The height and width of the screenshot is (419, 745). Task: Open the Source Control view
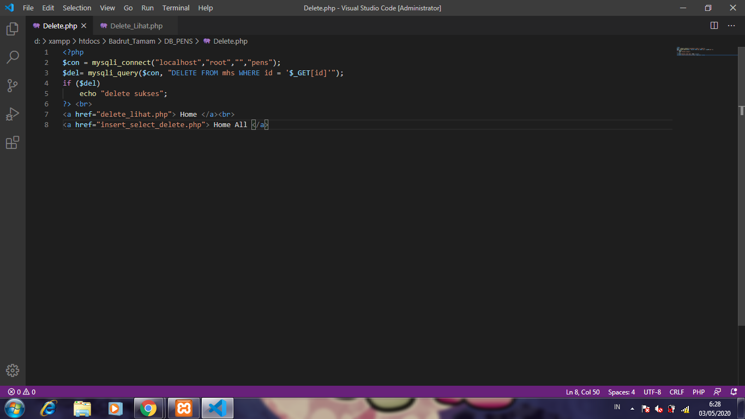click(13, 86)
